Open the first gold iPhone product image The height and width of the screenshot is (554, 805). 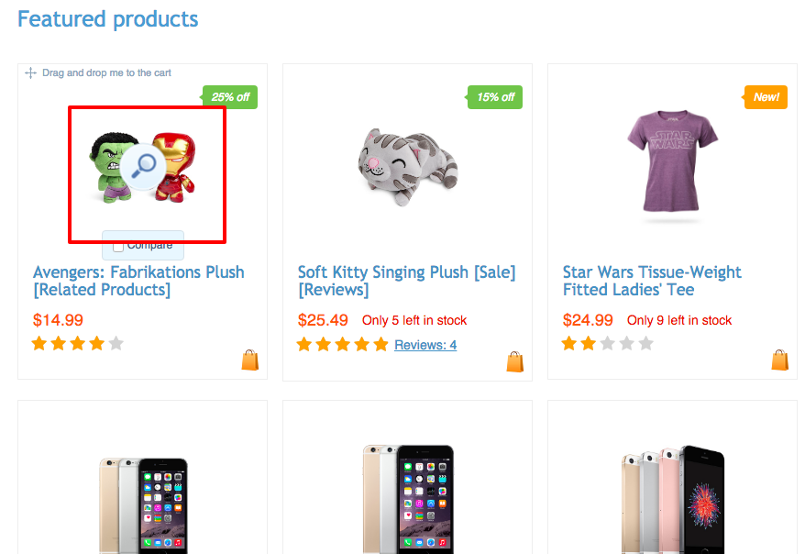[x=142, y=500]
